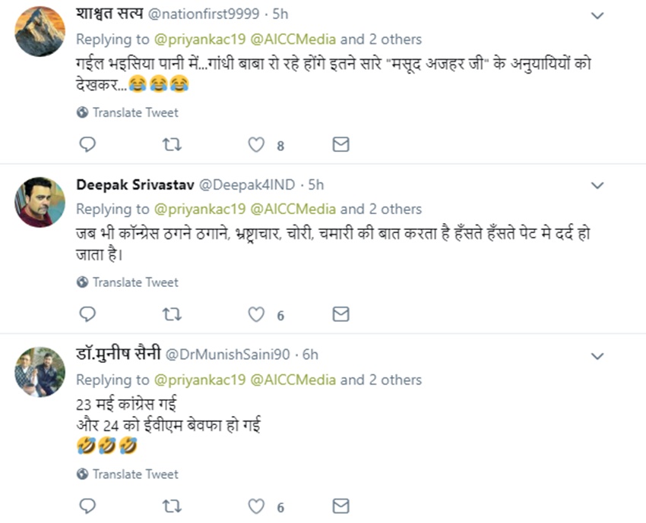
Task: Translate Tweet from nationfirst9999
Action: pos(128,112)
